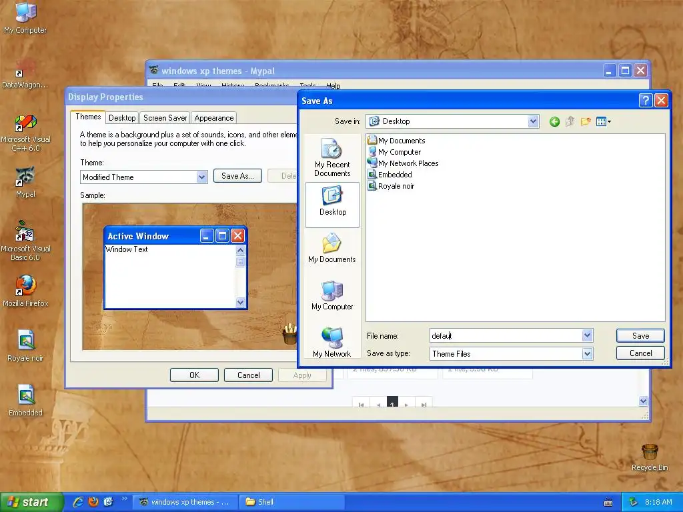Open My Computer in places bar
The image size is (683, 512).
pyautogui.click(x=332, y=295)
